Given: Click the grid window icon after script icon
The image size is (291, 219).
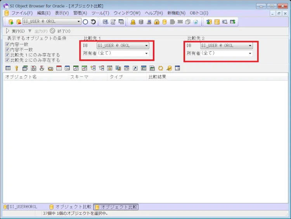Looking at the screenshot, I should [x=121, y=22].
